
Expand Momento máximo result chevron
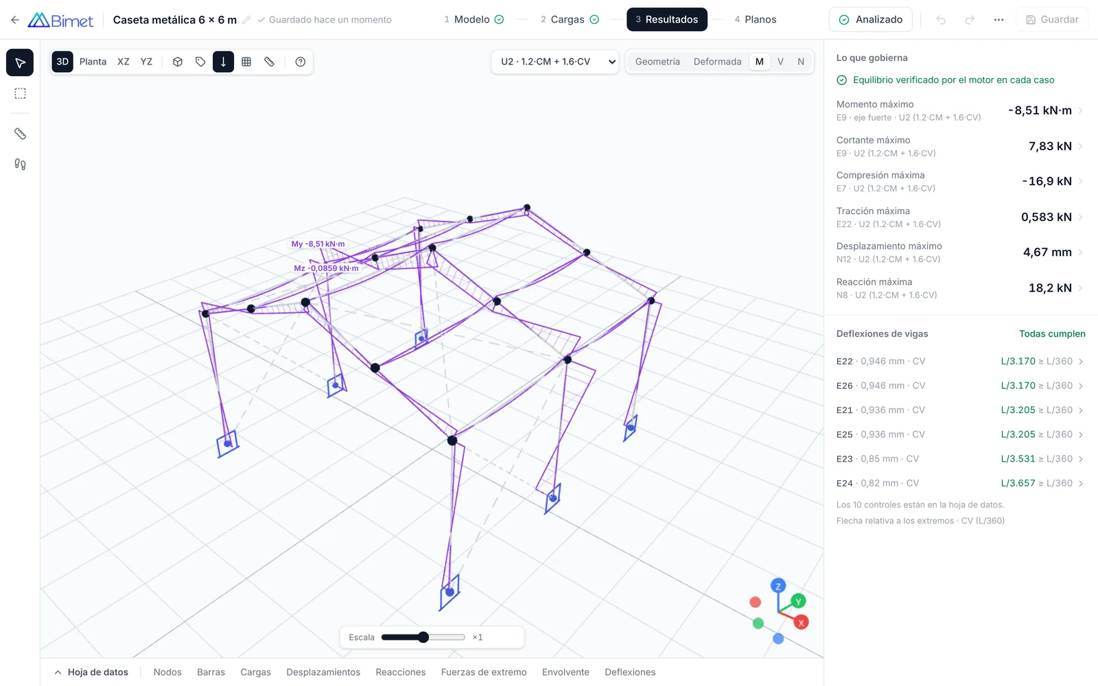[1081, 110]
